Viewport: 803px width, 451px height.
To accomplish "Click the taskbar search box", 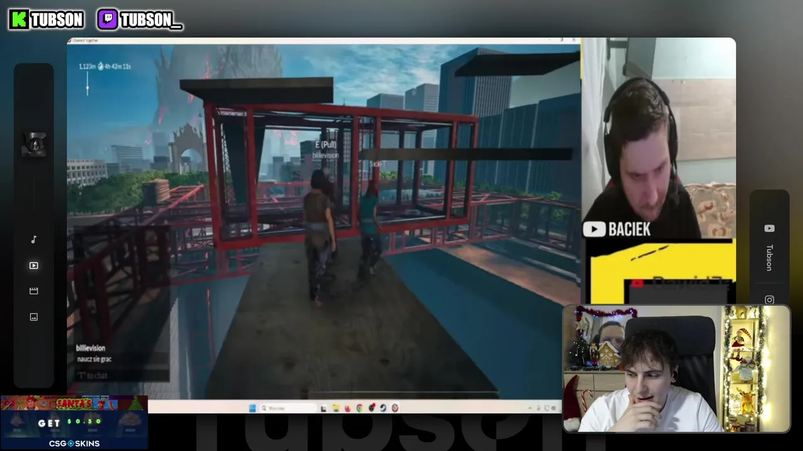I will pyautogui.click(x=287, y=408).
